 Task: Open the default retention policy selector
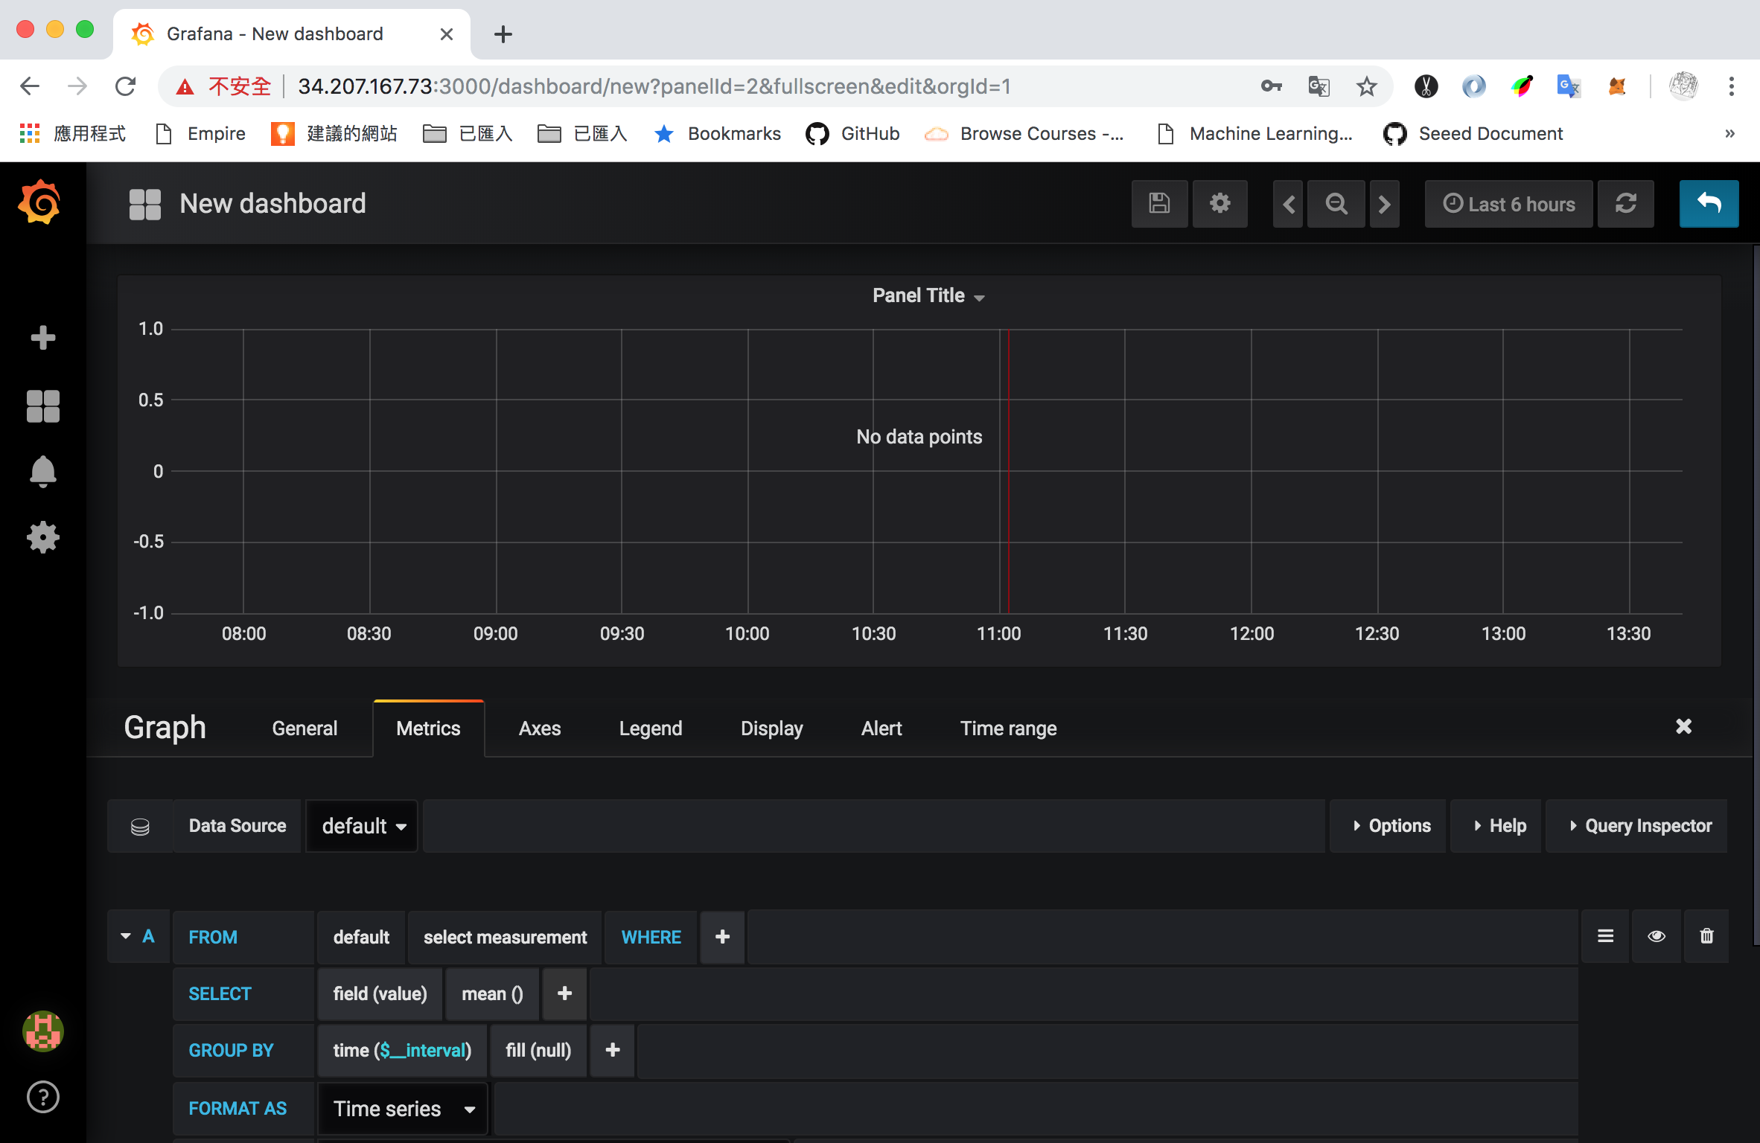click(x=361, y=937)
